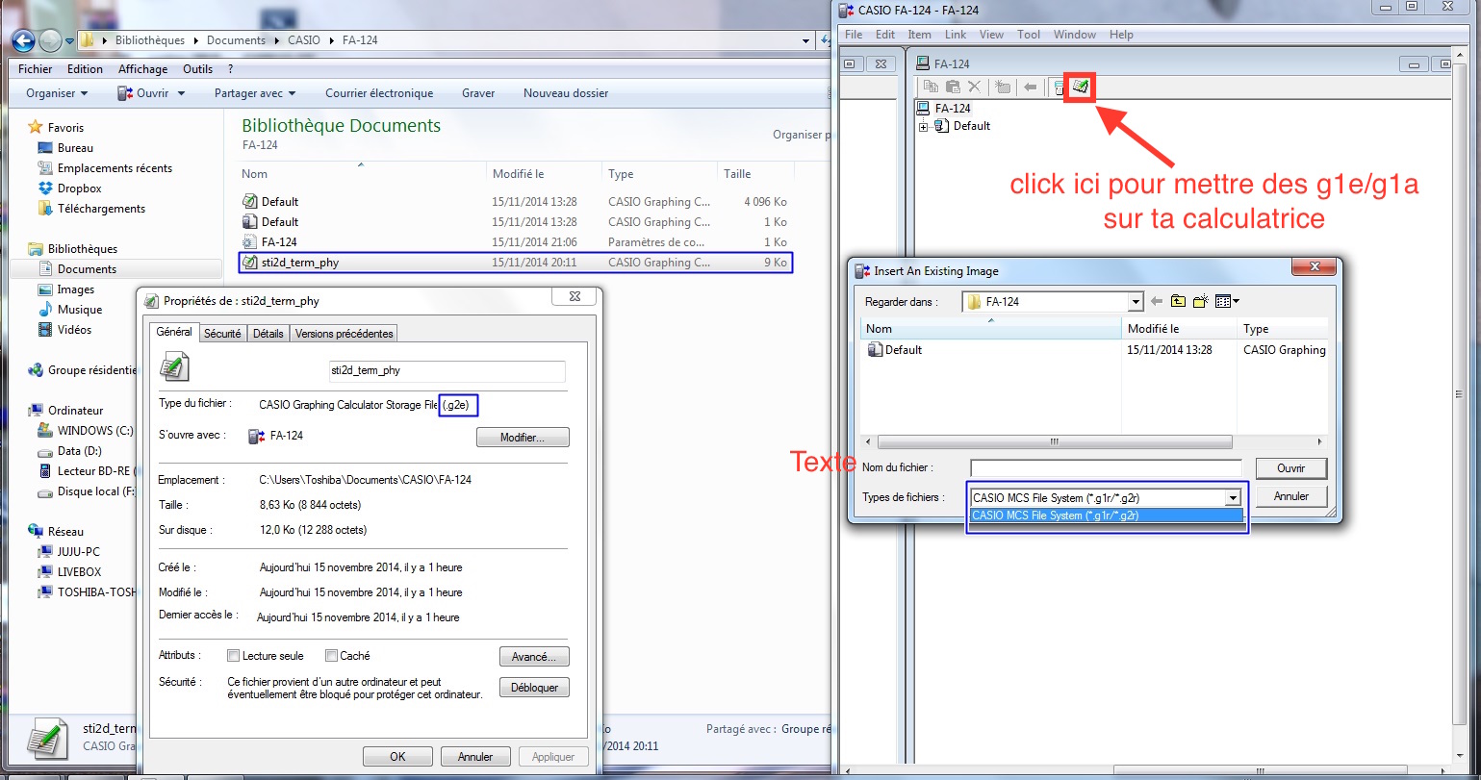The image size is (1481, 780).
Task: Open the Affichage menu in Explorer
Action: (142, 69)
